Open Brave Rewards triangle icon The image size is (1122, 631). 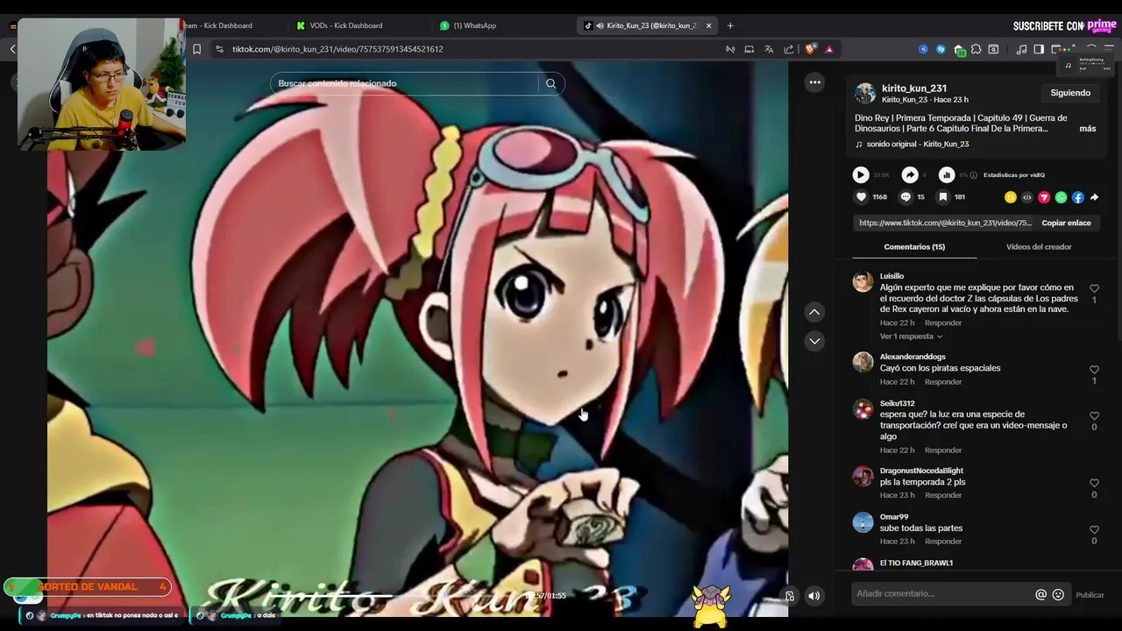[x=829, y=49]
